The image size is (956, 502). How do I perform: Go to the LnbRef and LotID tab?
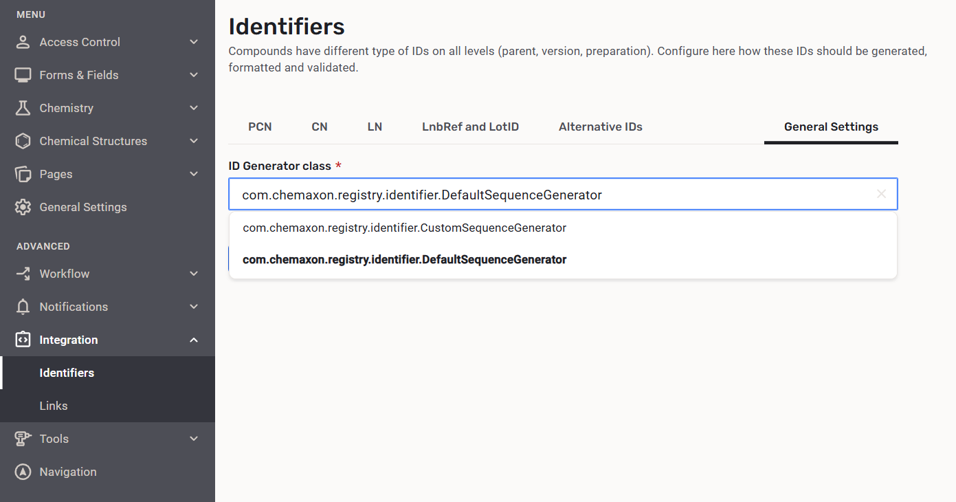(x=470, y=127)
